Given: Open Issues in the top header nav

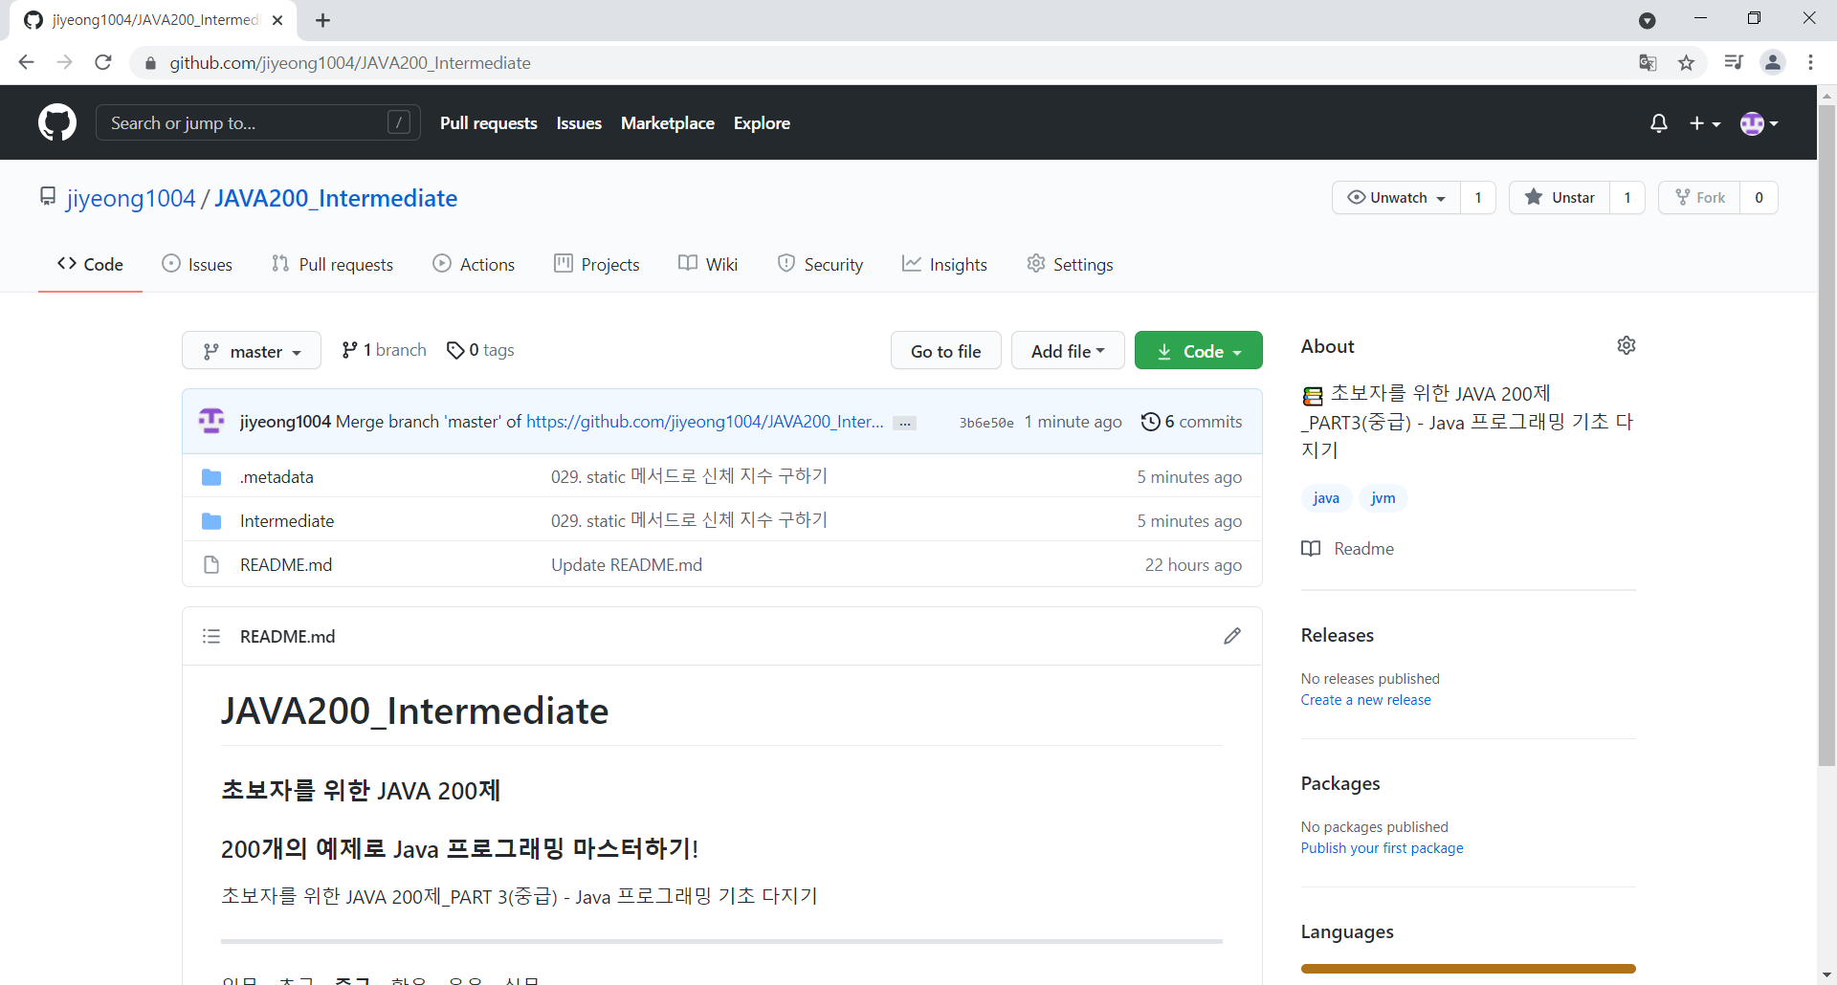Looking at the screenshot, I should point(579,123).
